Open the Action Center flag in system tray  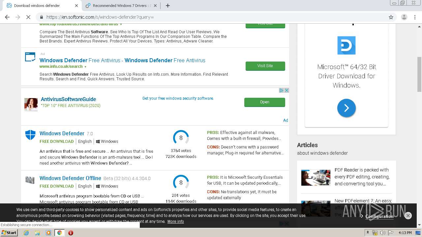[x=391, y=233]
